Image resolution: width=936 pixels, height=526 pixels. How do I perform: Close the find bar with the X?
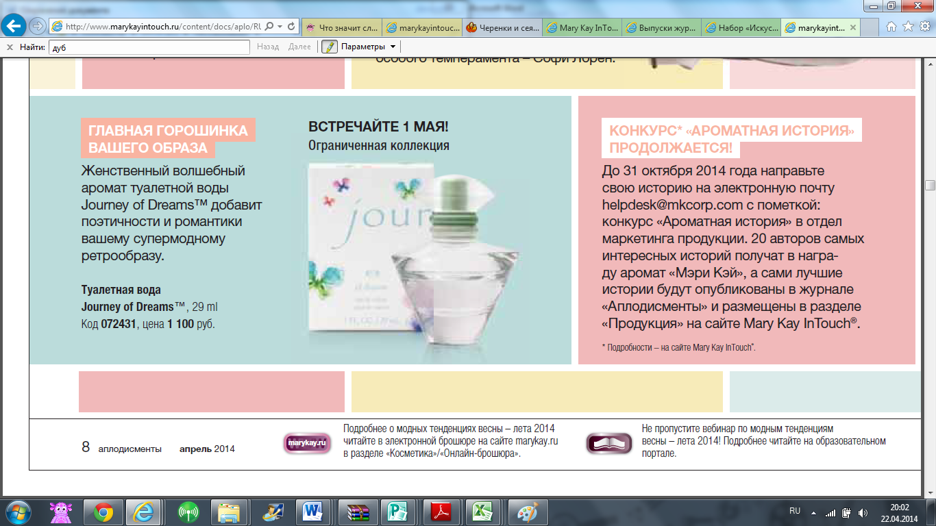pos(9,47)
